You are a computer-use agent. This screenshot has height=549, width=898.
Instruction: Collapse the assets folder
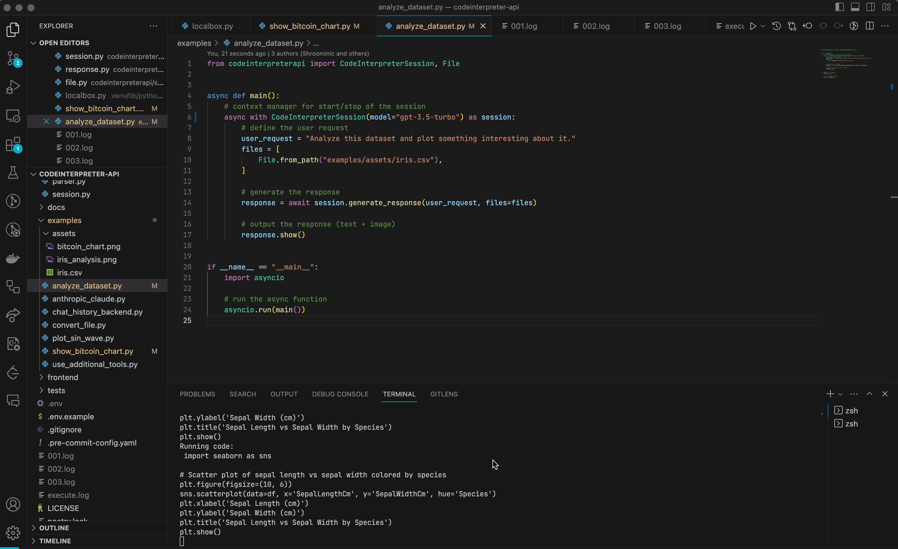[63, 233]
